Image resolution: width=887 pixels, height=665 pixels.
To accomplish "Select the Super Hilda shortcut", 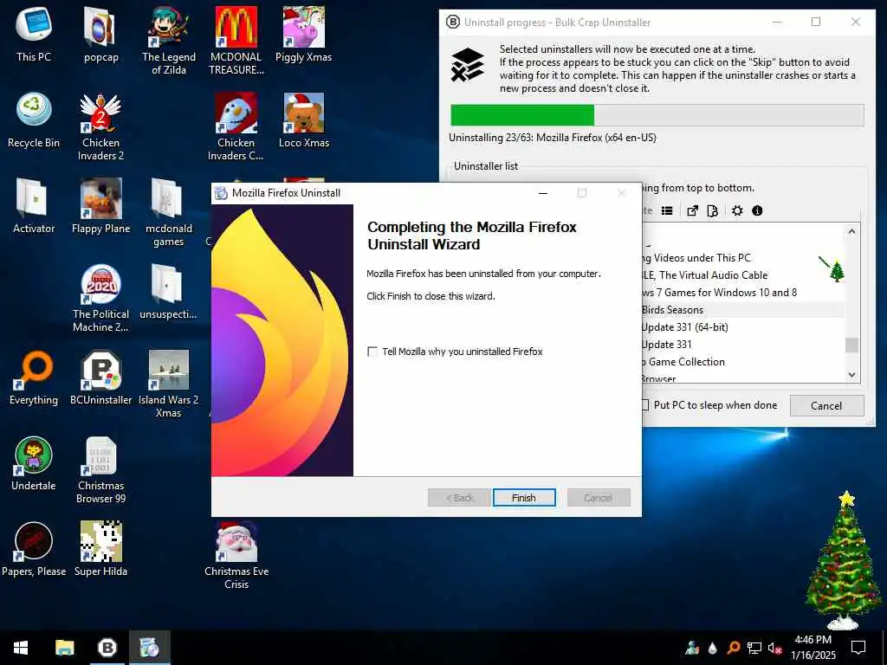I will point(100,549).
